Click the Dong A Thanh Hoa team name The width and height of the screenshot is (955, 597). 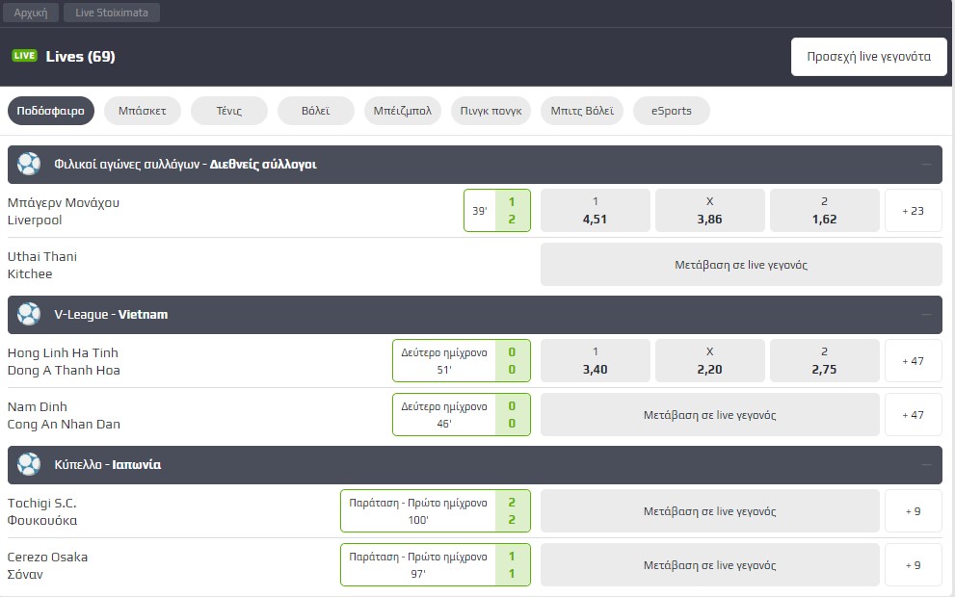click(x=64, y=370)
